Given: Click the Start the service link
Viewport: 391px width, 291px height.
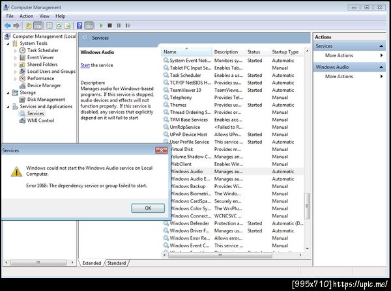Looking at the screenshot, I should 85,65.
